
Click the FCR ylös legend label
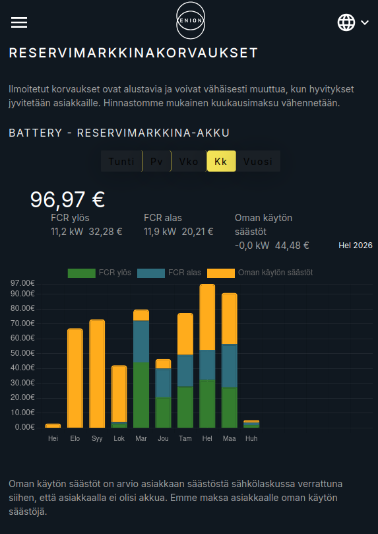coord(115,273)
